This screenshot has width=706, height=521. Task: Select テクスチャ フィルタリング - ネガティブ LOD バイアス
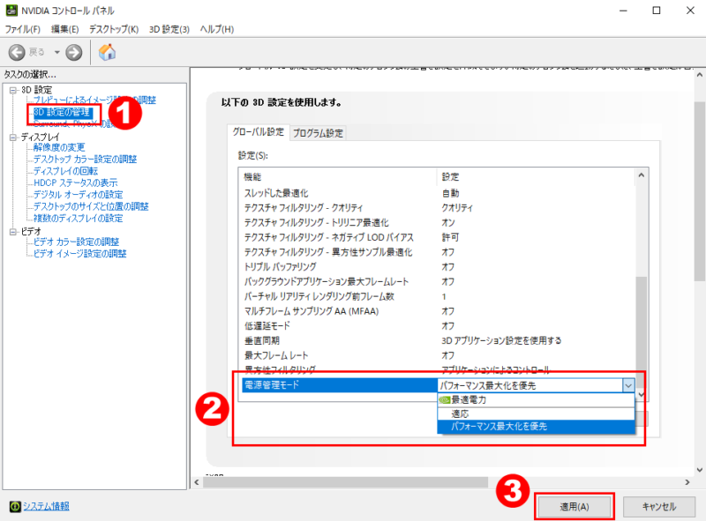(439, 237)
